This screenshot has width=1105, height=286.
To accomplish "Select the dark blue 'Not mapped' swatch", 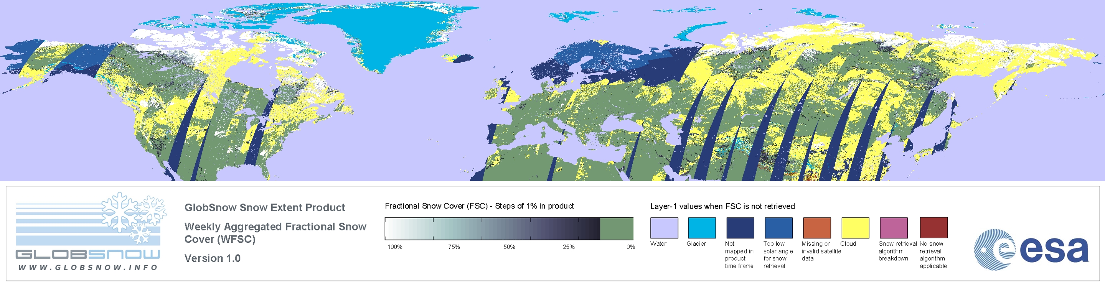I will pos(740,228).
